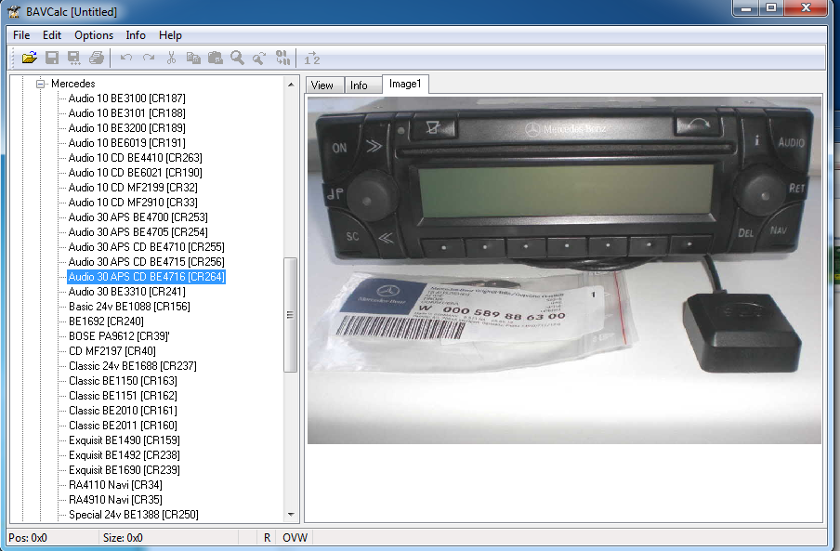The height and width of the screenshot is (551, 840).
Task: Switch to the View tab
Action: pos(323,84)
